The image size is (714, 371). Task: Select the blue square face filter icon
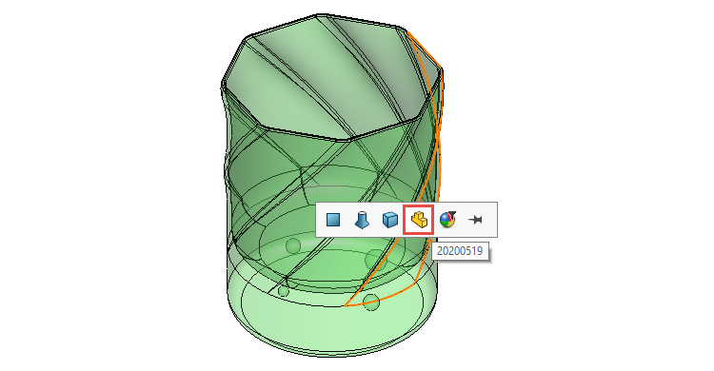[x=333, y=220]
